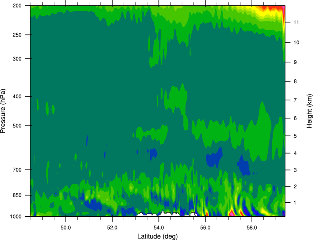Click the red maximum in the top-right corner
The width and height of the screenshot is (313, 240).
[x=272, y=8]
